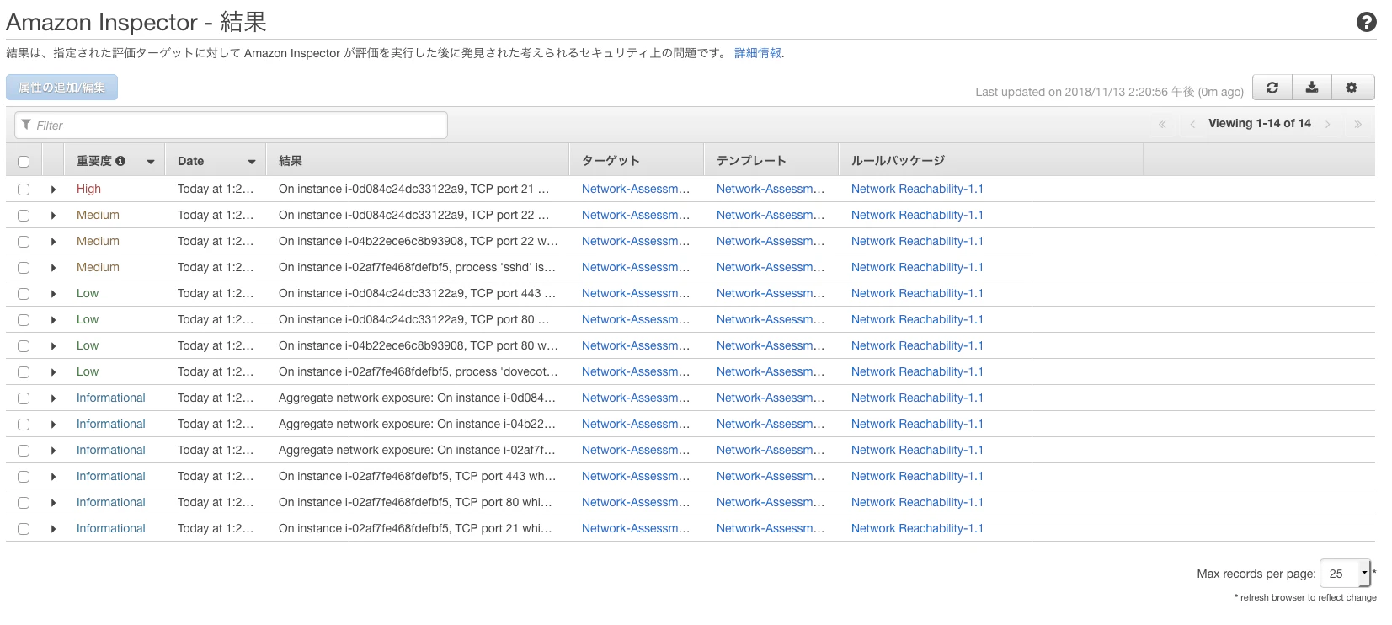
Task: Open Network Reachability-1.1 link in High row
Action: point(917,190)
